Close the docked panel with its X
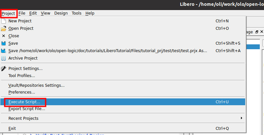This screenshot has width=264, height=135. pos(262,32)
